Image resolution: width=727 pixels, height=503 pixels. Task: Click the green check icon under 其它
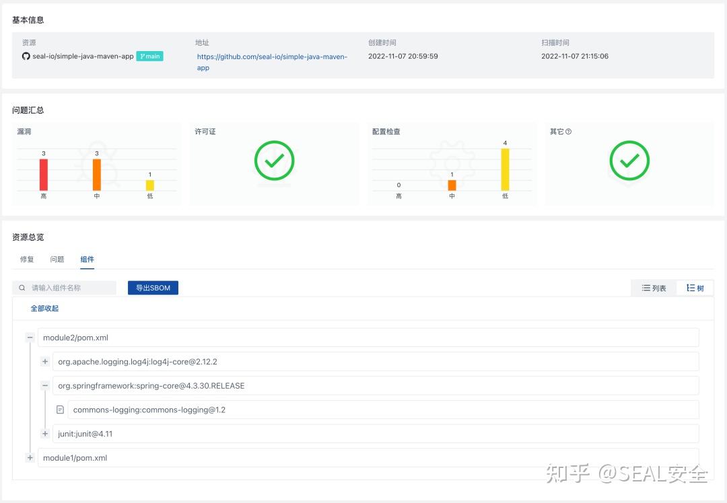point(629,161)
